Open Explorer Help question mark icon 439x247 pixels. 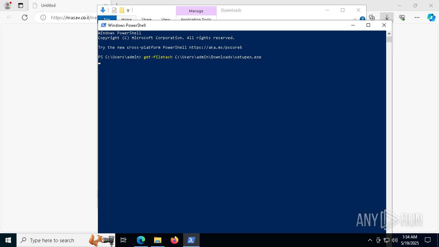[362, 19]
